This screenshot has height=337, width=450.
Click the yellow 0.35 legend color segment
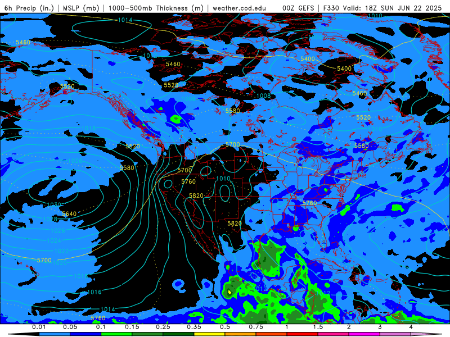click(x=209, y=334)
